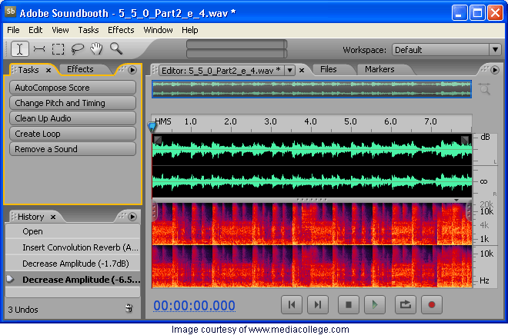Image resolution: width=508 pixels, height=335 pixels.
Task: Select the Open history state
Action: [x=73, y=231]
